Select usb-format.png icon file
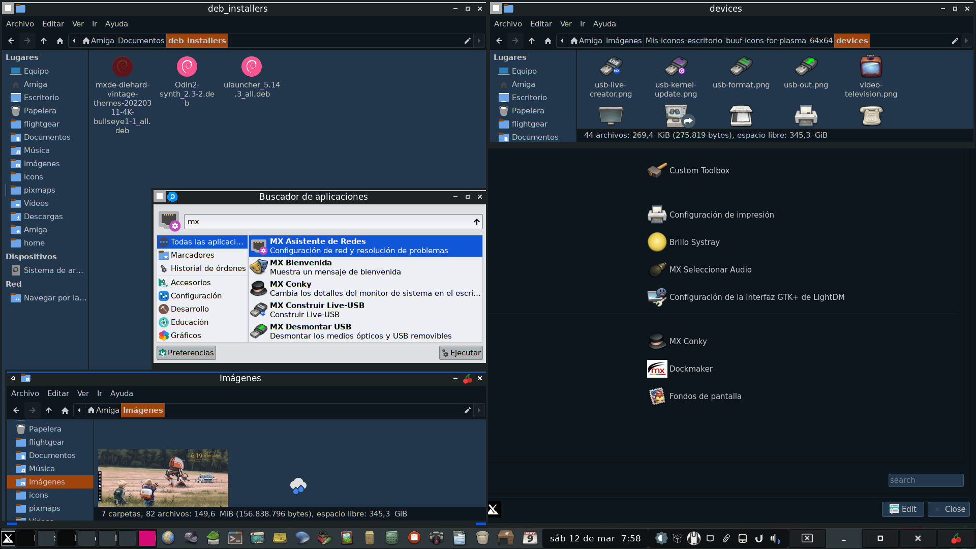Screen dimensions: 976x549 pyautogui.click(x=741, y=72)
